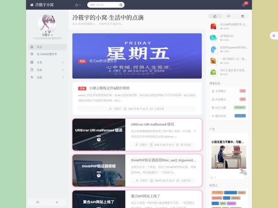Click the blue parrot icon thumbnail
This screenshot has height=208, width=278.
coord(214,49)
